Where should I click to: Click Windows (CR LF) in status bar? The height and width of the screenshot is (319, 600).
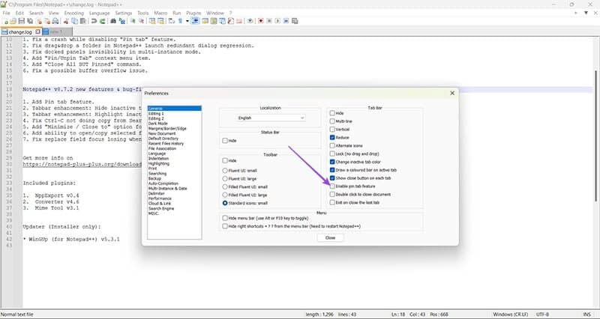[x=511, y=315]
